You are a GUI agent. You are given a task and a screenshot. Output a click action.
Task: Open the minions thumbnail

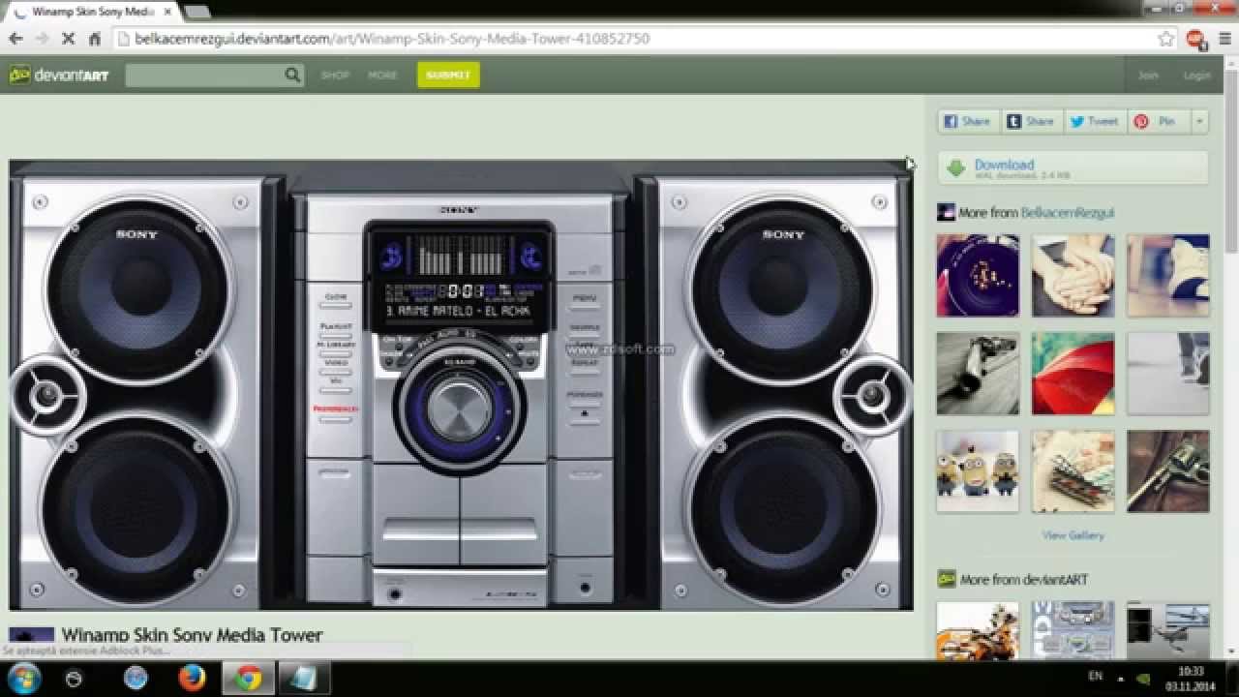[978, 471]
